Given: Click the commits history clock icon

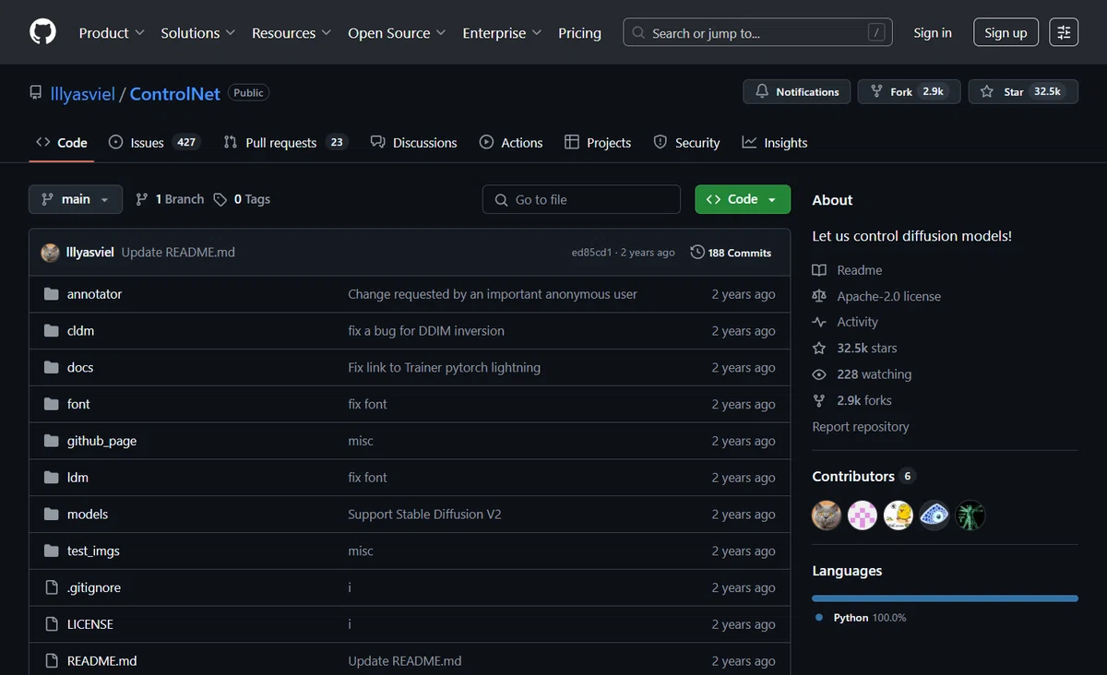Looking at the screenshot, I should [x=697, y=252].
